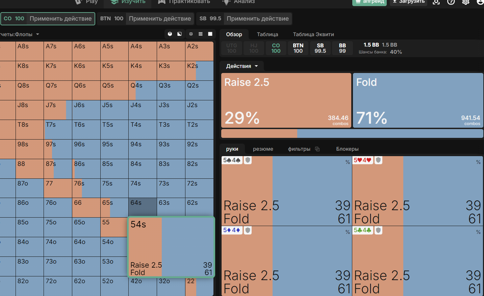
Task: Select the K2s hand cell
Action: click(199, 71)
